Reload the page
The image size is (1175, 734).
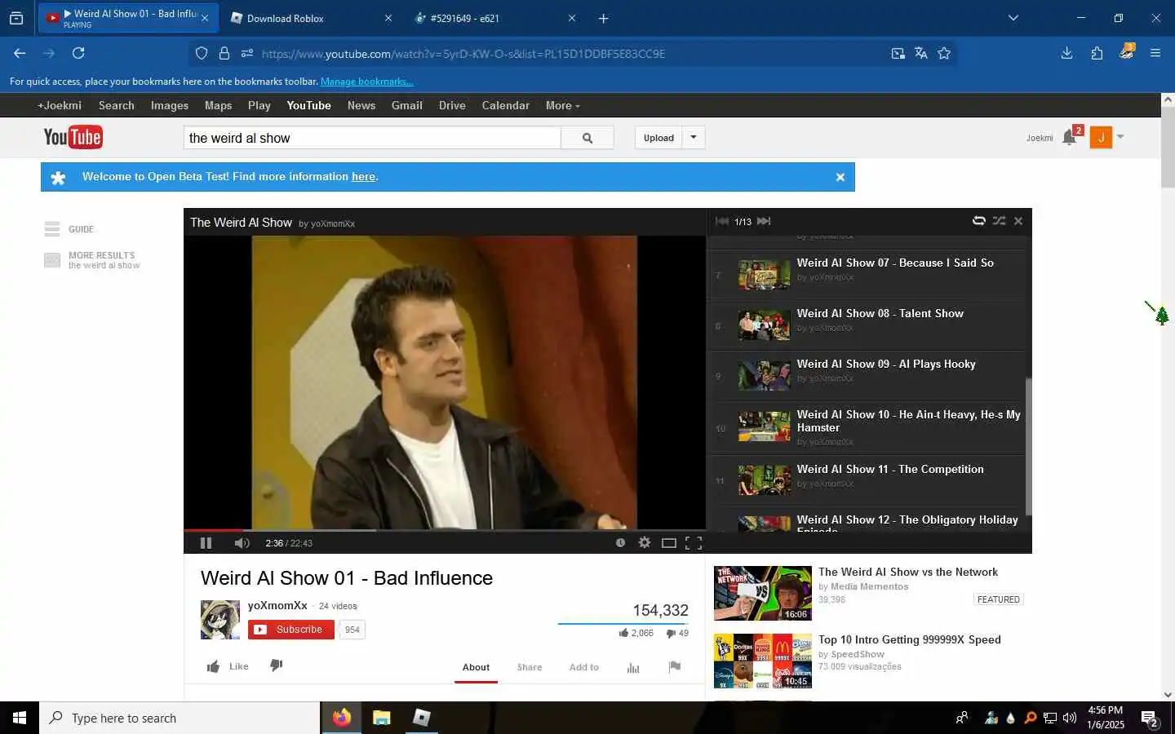coord(78,53)
